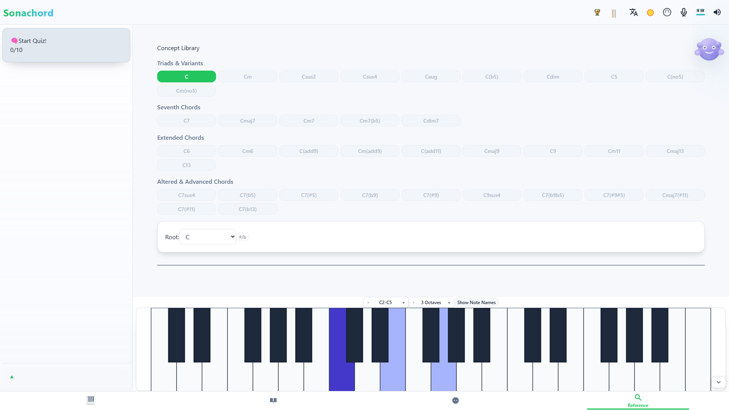Click the Sonachord logo

28,13
